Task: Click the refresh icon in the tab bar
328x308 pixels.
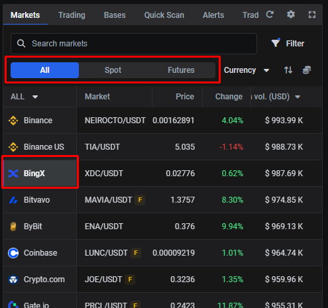Action: (x=270, y=15)
